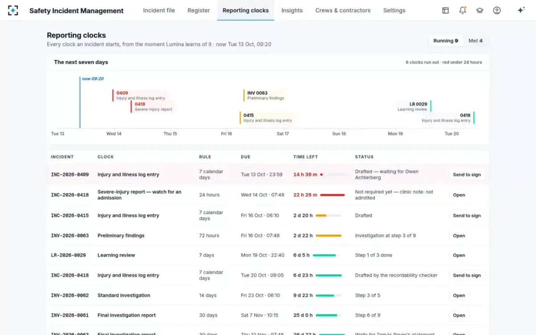The height and width of the screenshot is (335, 536).
Task: Open Crews & contractors tab
Action: [x=343, y=10]
